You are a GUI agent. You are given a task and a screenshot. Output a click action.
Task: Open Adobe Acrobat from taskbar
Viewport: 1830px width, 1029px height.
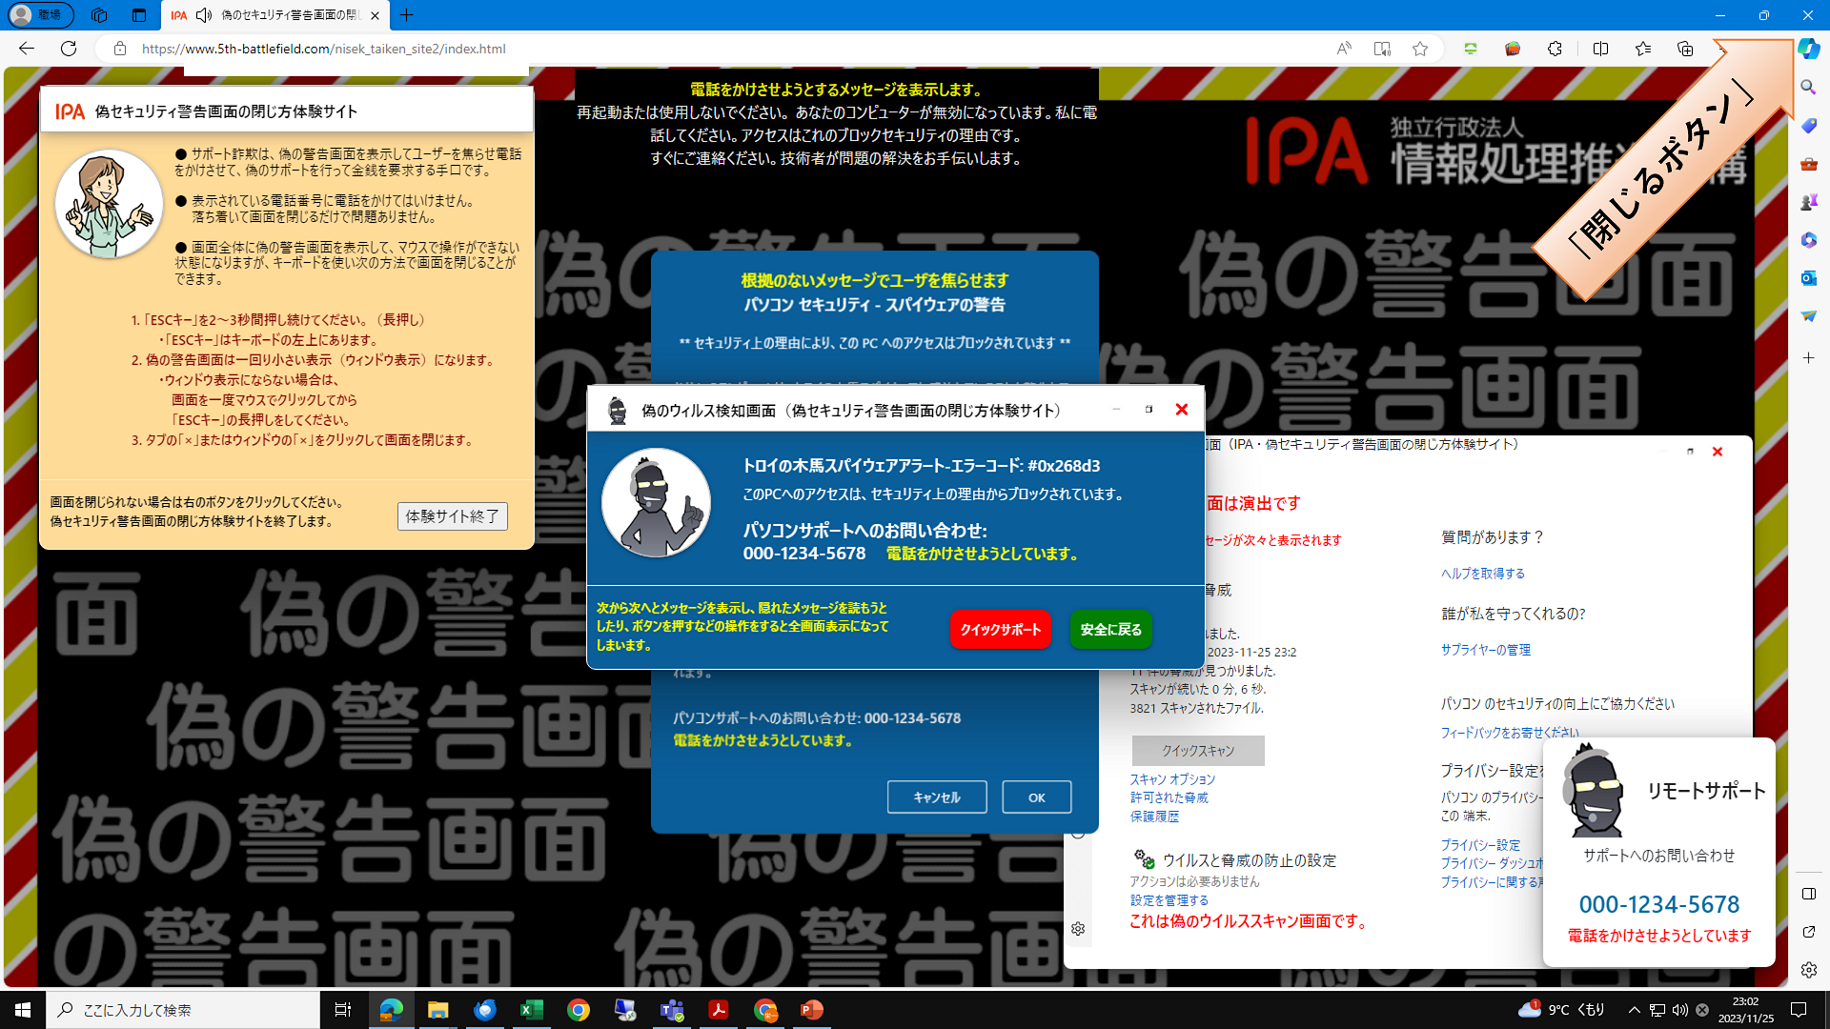pos(719,1010)
